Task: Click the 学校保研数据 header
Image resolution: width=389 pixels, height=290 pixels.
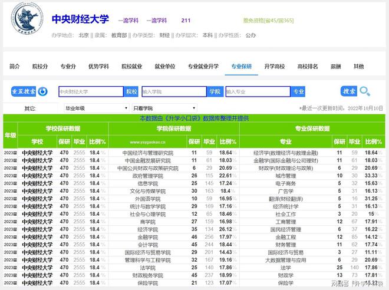Action: click(63, 128)
